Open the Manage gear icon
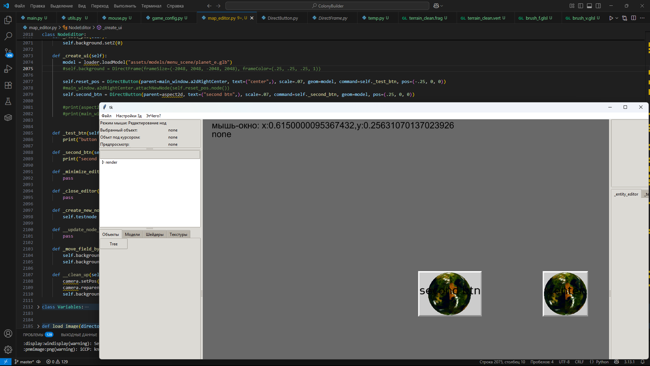Viewport: 650px width, 366px height. coord(8,349)
